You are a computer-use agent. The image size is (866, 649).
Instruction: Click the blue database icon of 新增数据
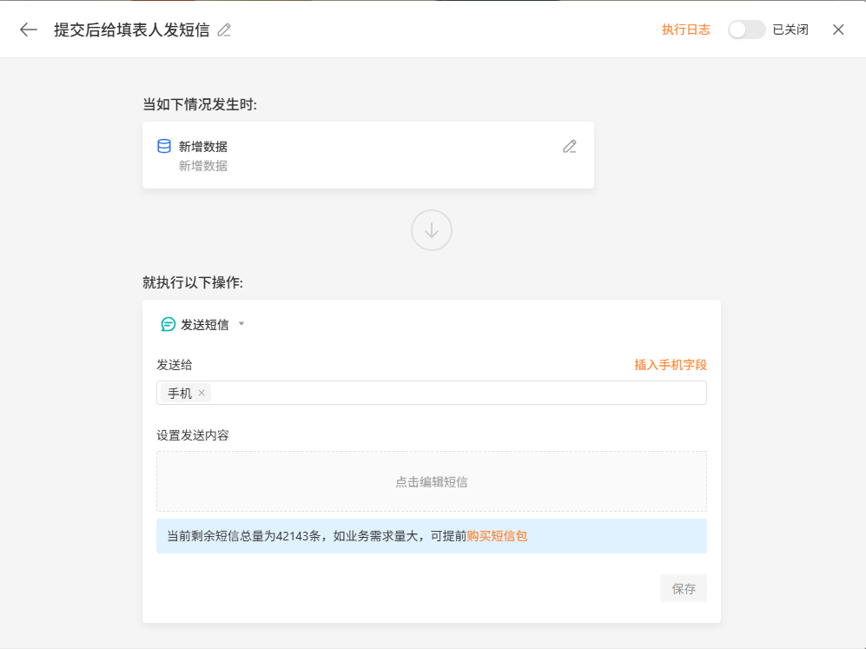[x=164, y=146]
